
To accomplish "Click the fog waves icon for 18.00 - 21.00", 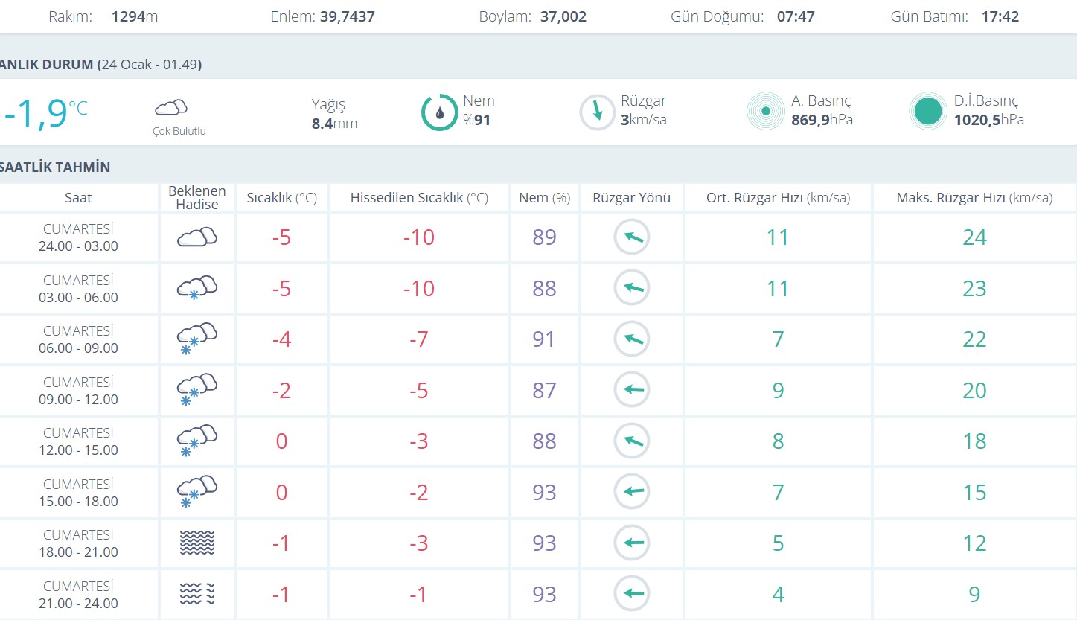I will point(196,543).
